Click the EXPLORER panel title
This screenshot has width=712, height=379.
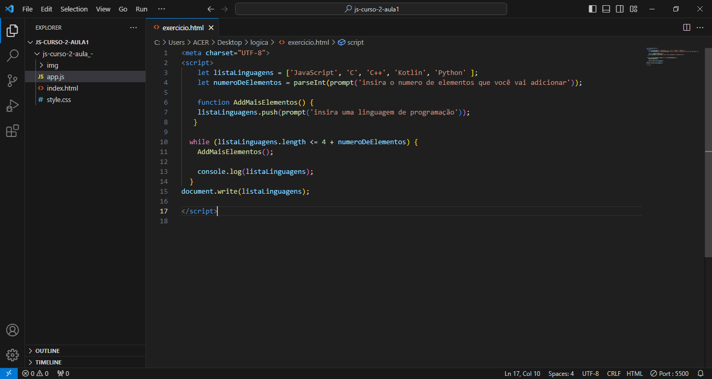48,28
